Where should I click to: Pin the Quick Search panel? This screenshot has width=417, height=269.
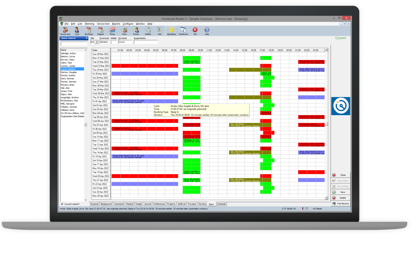click(x=86, y=38)
